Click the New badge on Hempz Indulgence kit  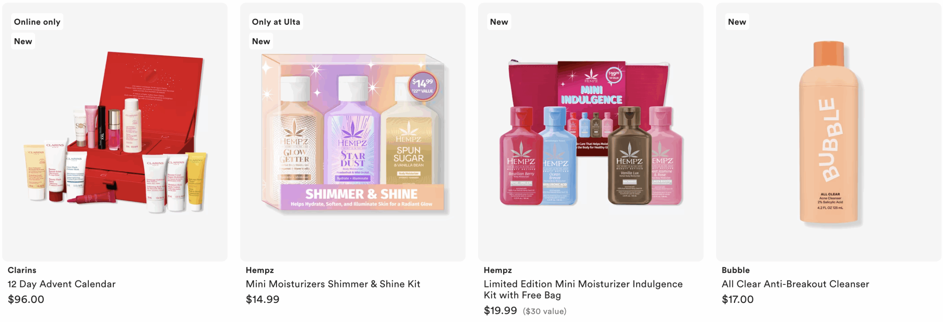coord(499,22)
